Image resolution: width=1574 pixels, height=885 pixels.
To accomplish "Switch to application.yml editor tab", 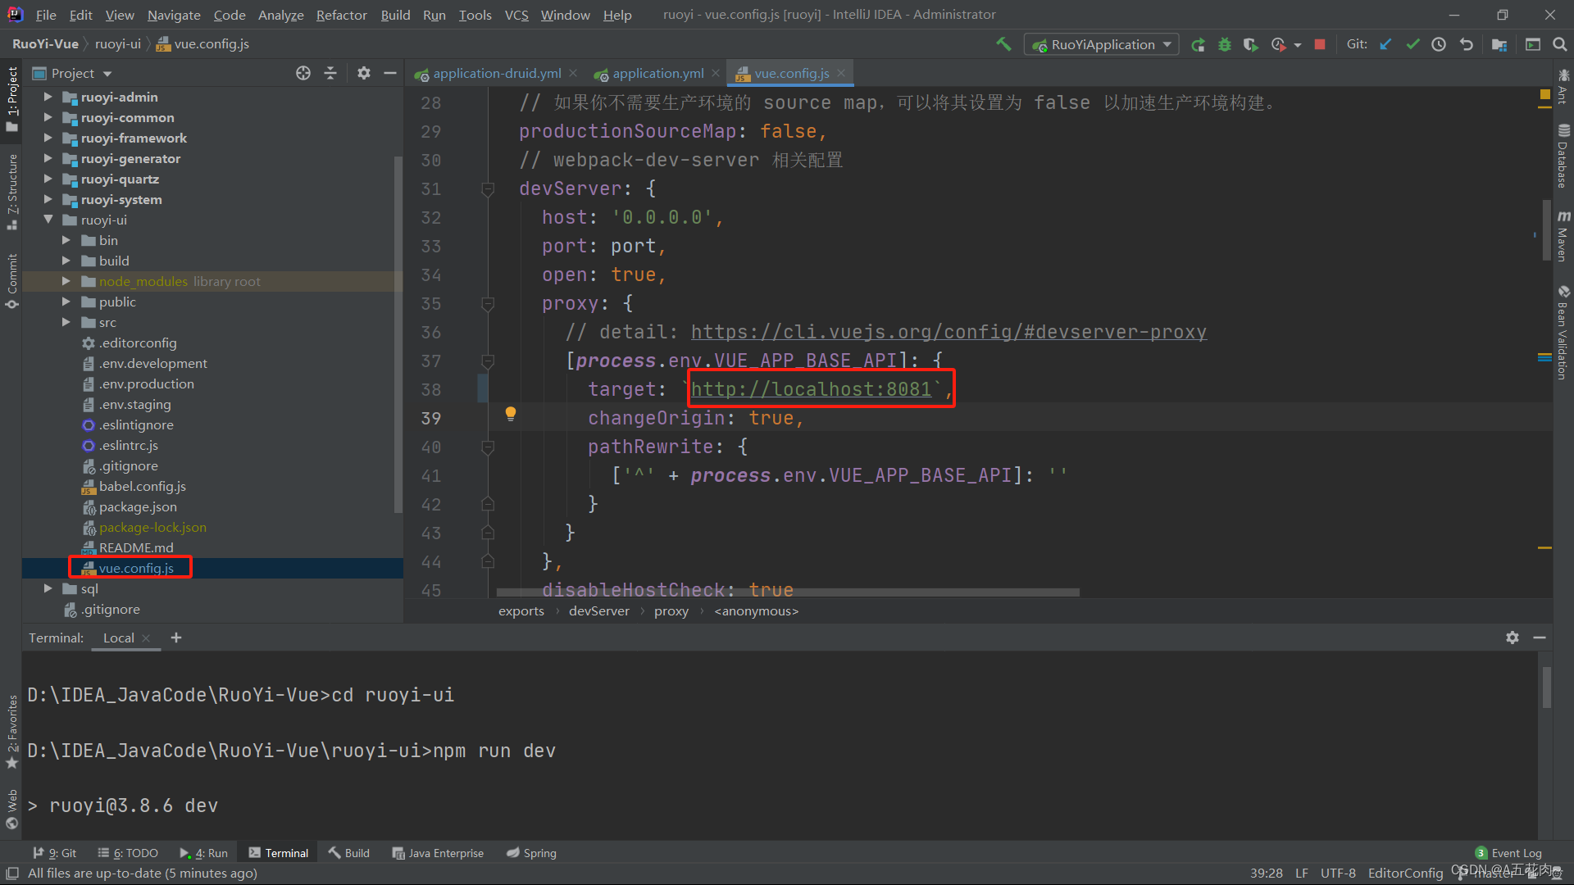I will click(657, 74).
